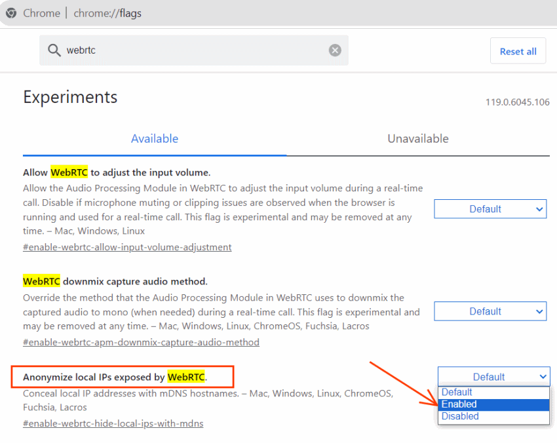Viewport: 557px width, 443px height.
Task: Open the downmix capture audio method dropdown
Action: (x=490, y=311)
